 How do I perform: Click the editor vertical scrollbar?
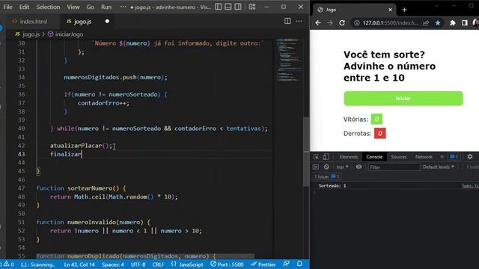(x=306, y=151)
